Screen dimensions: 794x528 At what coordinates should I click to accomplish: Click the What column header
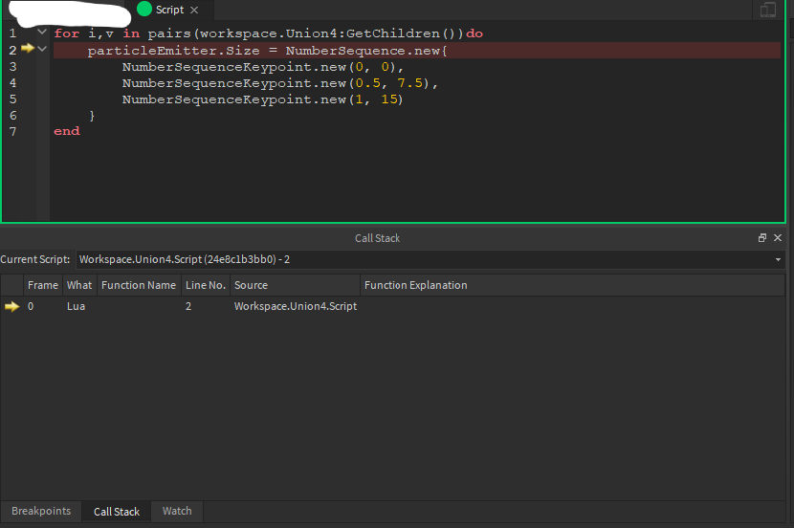(x=79, y=285)
